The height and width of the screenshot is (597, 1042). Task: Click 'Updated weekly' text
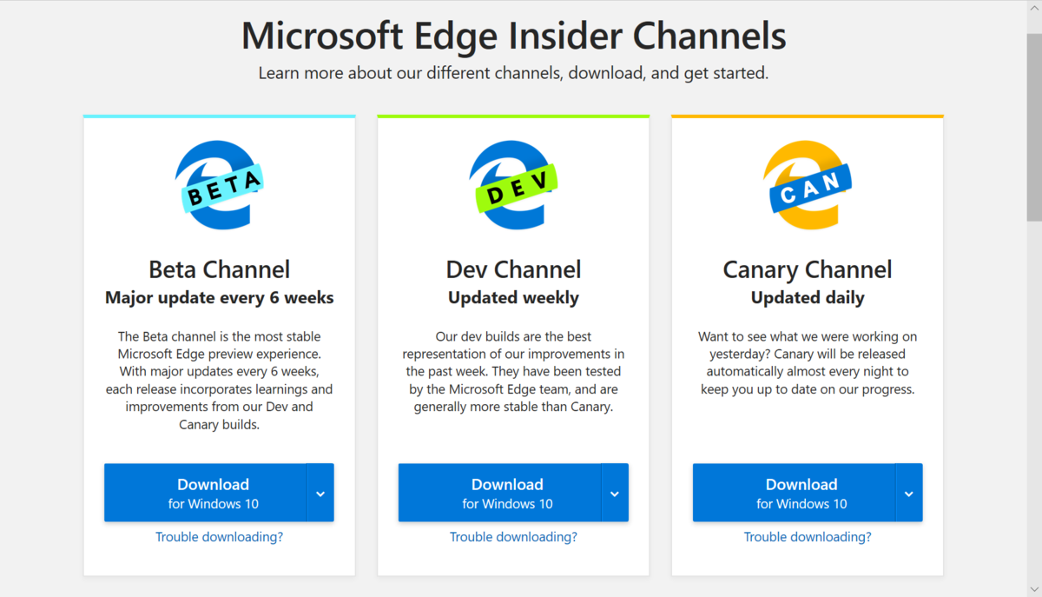point(513,298)
